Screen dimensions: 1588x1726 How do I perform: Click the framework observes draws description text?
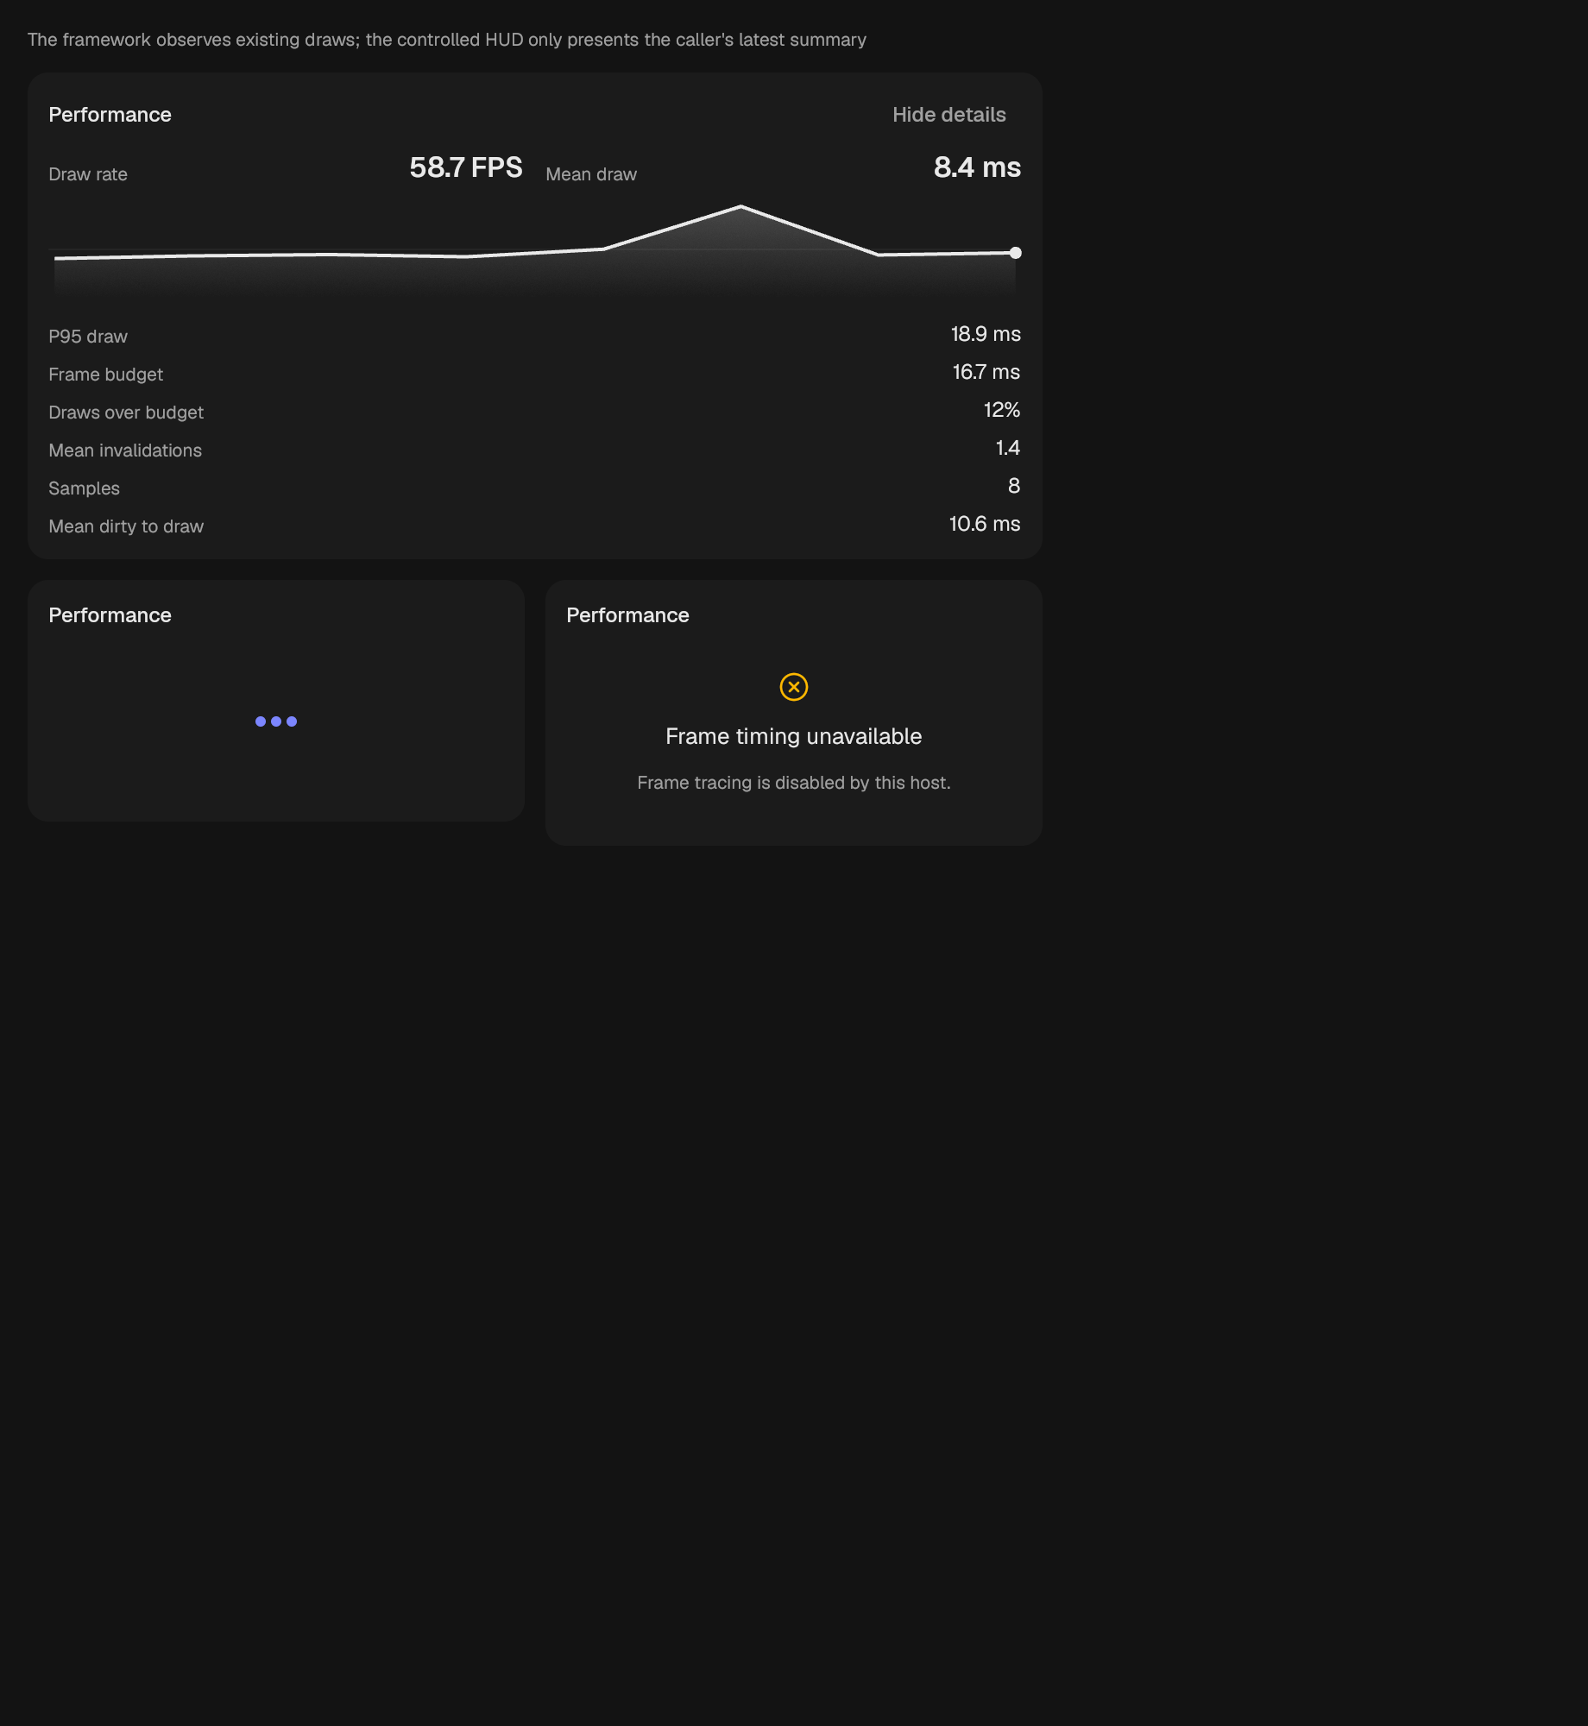pyautogui.click(x=446, y=40)
